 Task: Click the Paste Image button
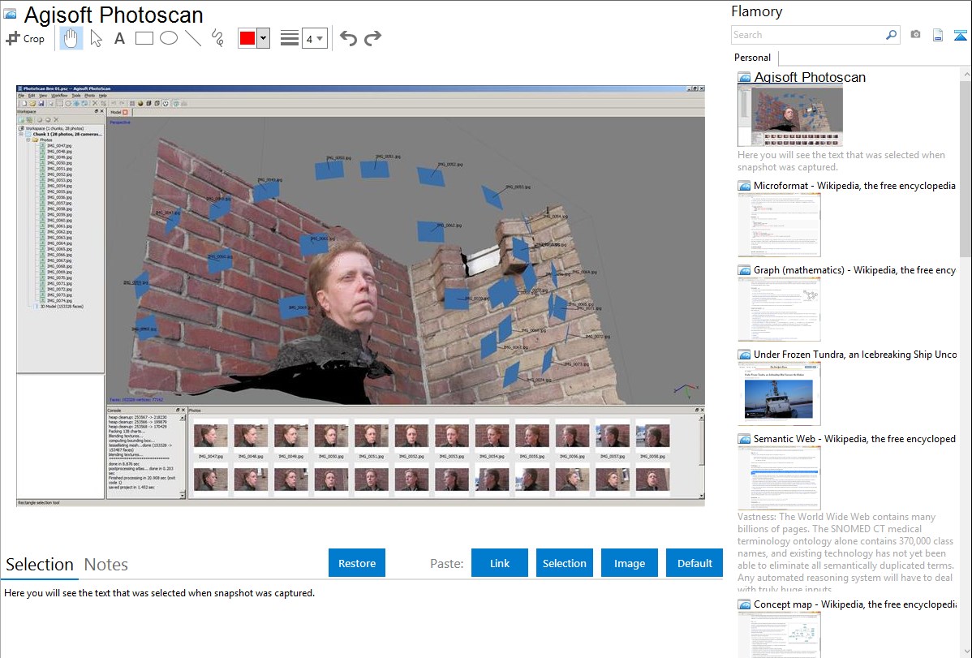point(629,563)
